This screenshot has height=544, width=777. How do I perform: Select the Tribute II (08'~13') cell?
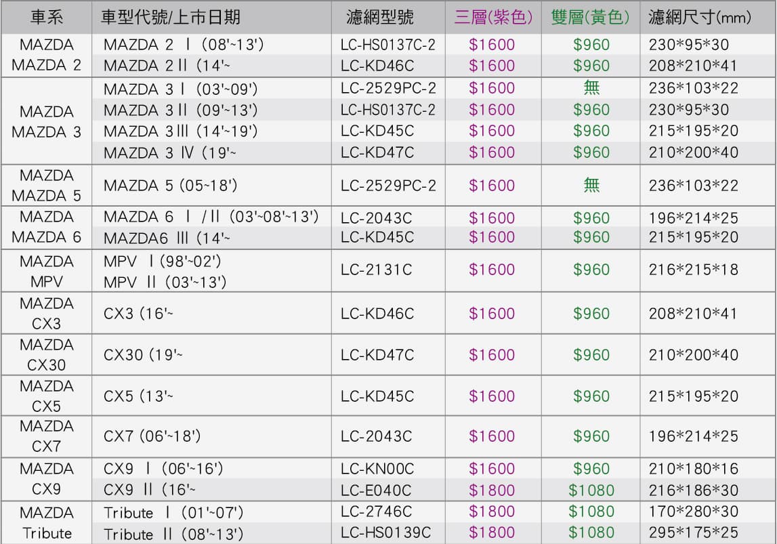point(173,534)
